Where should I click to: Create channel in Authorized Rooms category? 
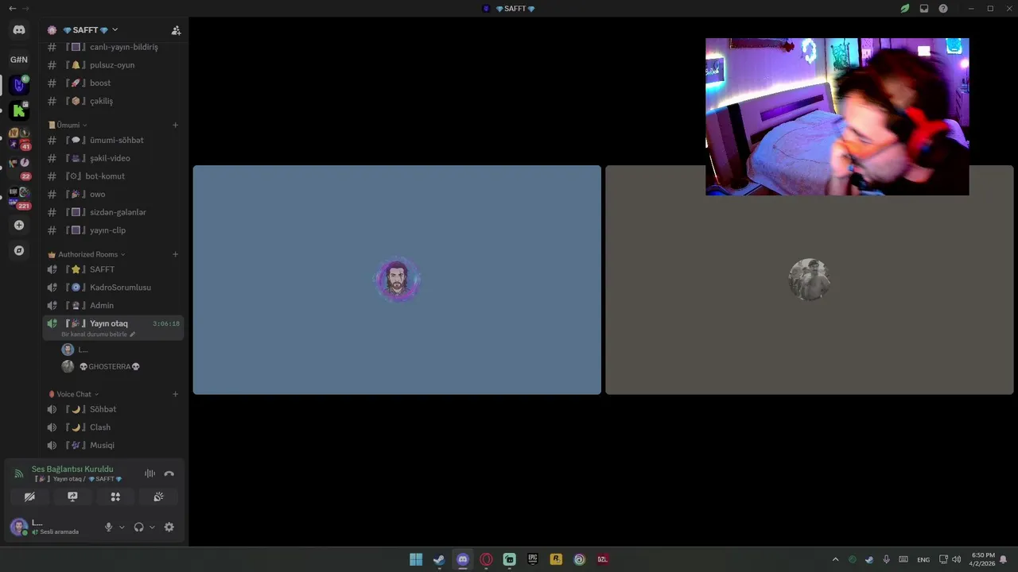click(x=175, y=254)
